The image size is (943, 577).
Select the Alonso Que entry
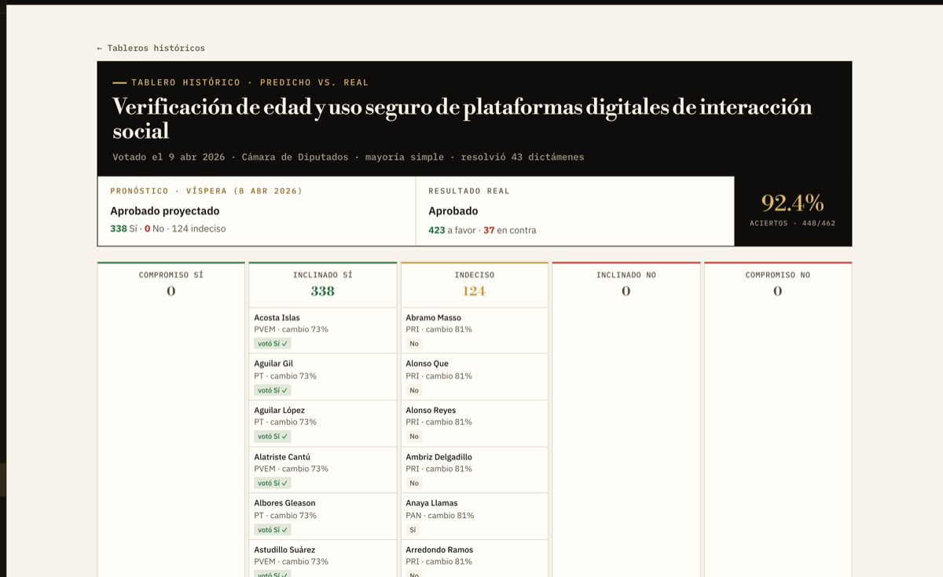click(474, 377)
